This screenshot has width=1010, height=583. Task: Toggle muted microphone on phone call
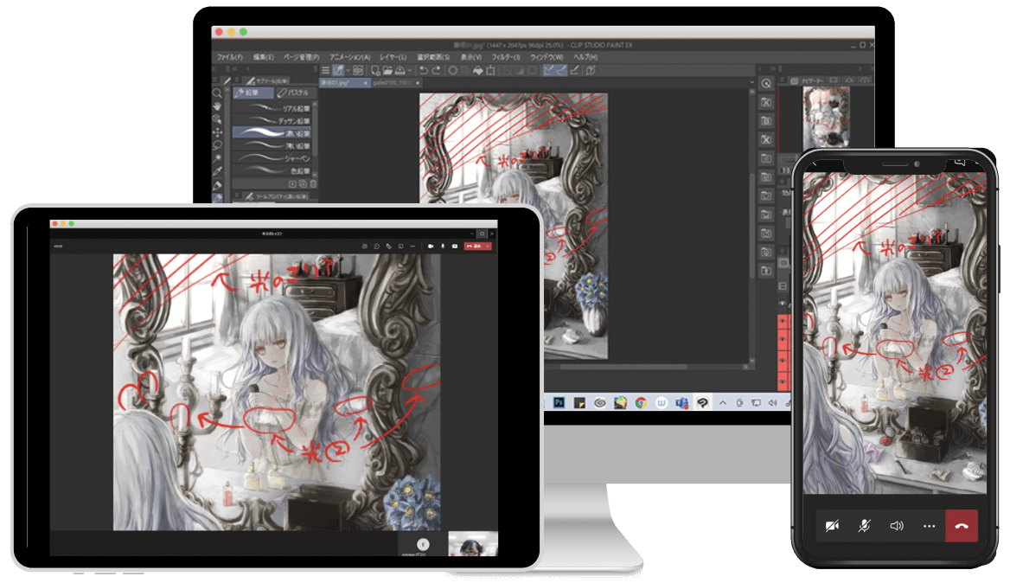point(865,526)
